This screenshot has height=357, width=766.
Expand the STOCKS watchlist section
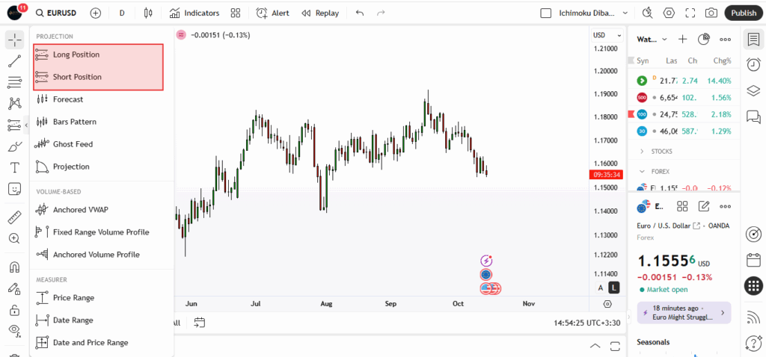click(x=642, y=151)
